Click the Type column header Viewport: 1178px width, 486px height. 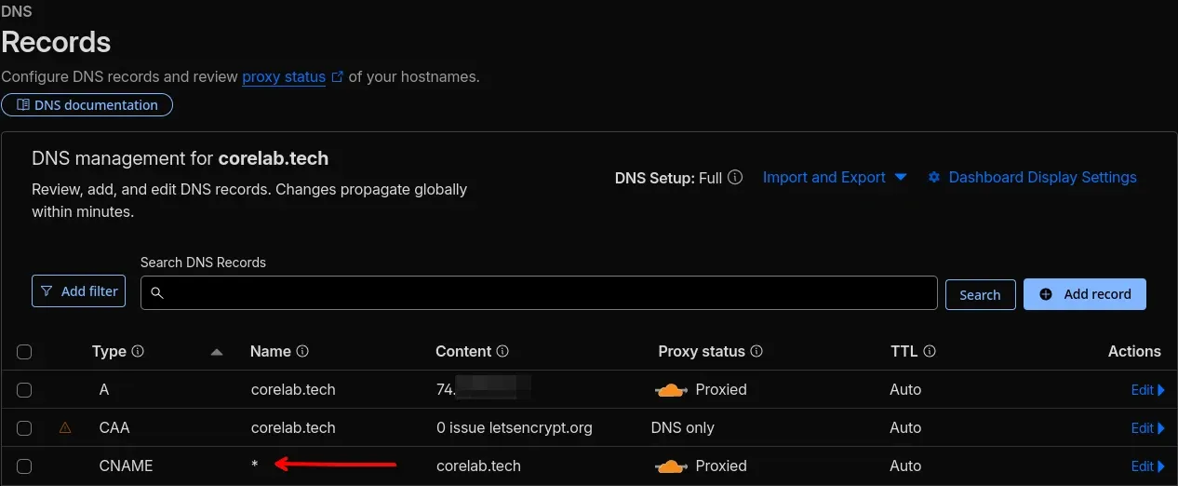(109, 352)
